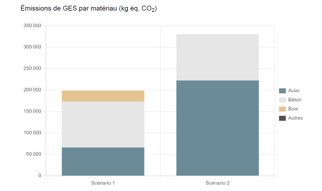322x191 pixels.
Task: Click the 350 000 y-axis label
Action: pos(32,26)
